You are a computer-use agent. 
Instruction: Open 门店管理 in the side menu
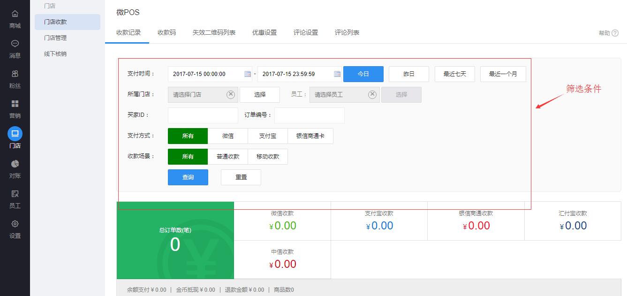[x=55, y=38]
